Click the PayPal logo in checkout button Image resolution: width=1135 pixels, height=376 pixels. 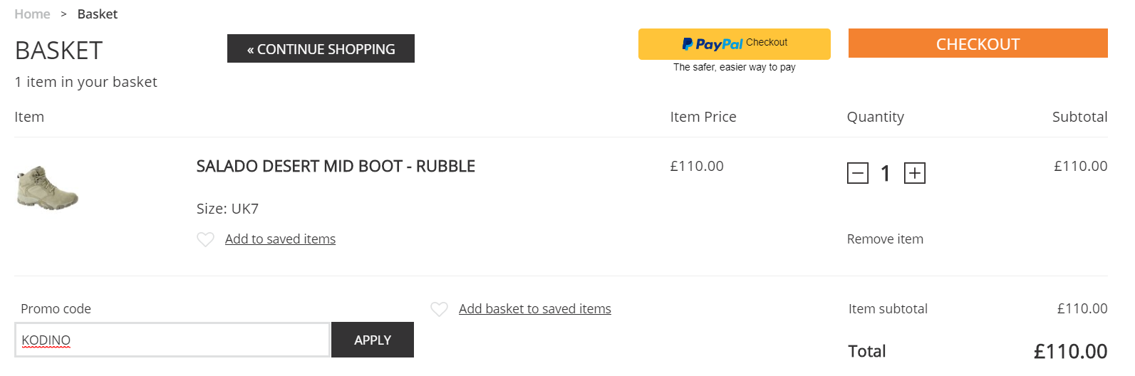pos(712,44)
